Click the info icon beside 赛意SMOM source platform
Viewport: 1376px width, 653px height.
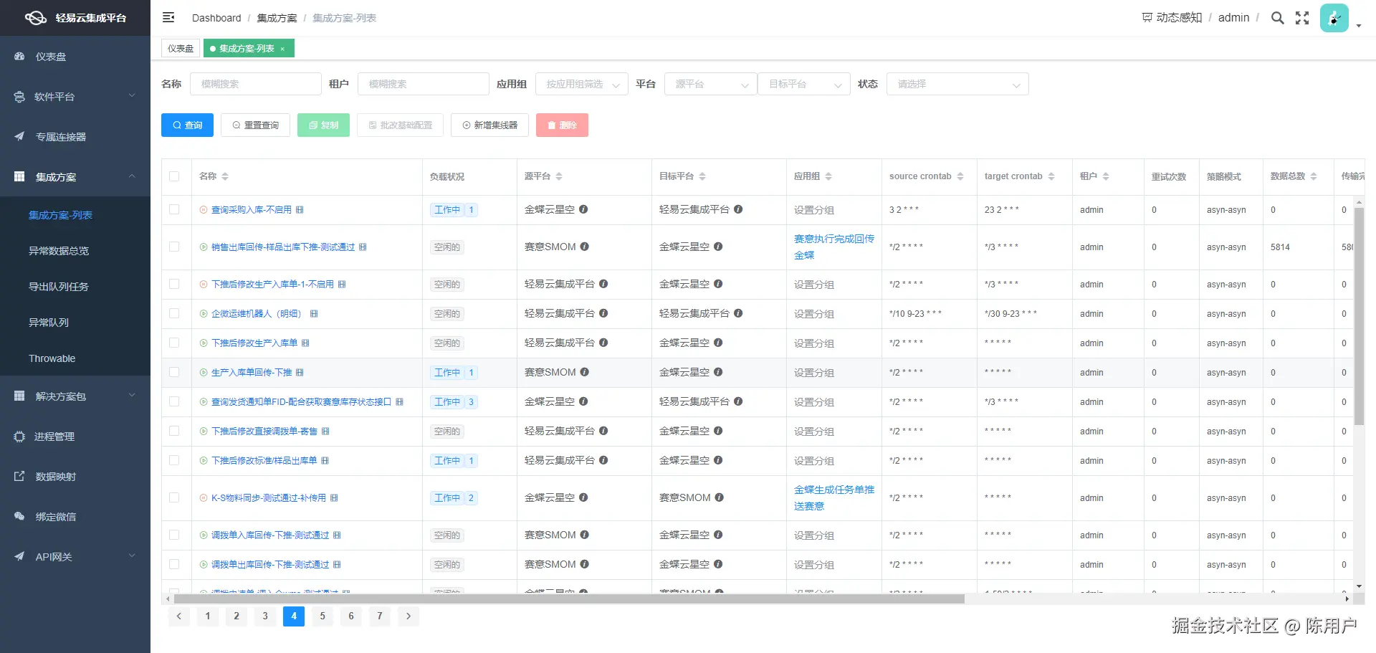coord(585,247)
